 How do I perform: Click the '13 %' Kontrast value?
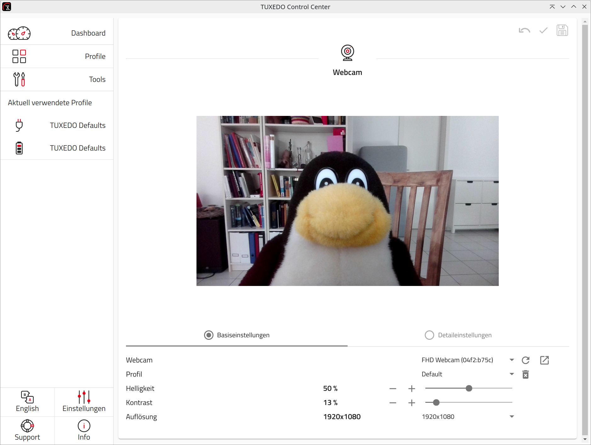pos(330,403)
